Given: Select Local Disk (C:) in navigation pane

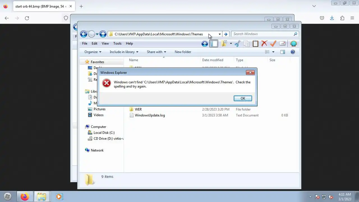Looking at the screenshot, I should tap(104, 133).
